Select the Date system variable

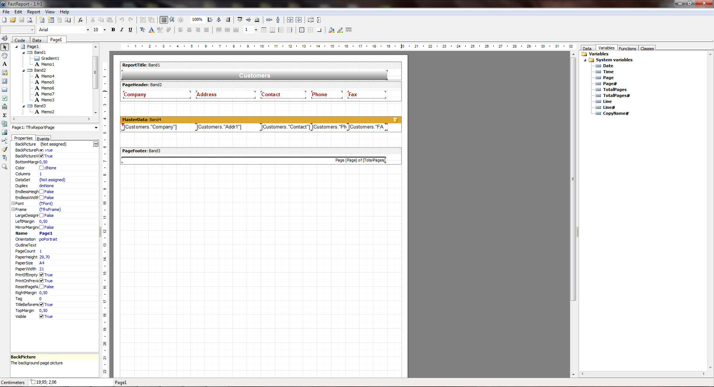coord(608,66)
